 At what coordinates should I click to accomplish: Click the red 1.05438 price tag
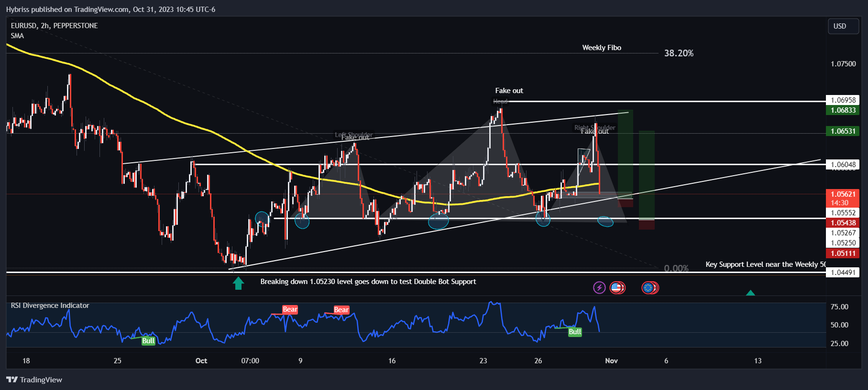(843, 223)
